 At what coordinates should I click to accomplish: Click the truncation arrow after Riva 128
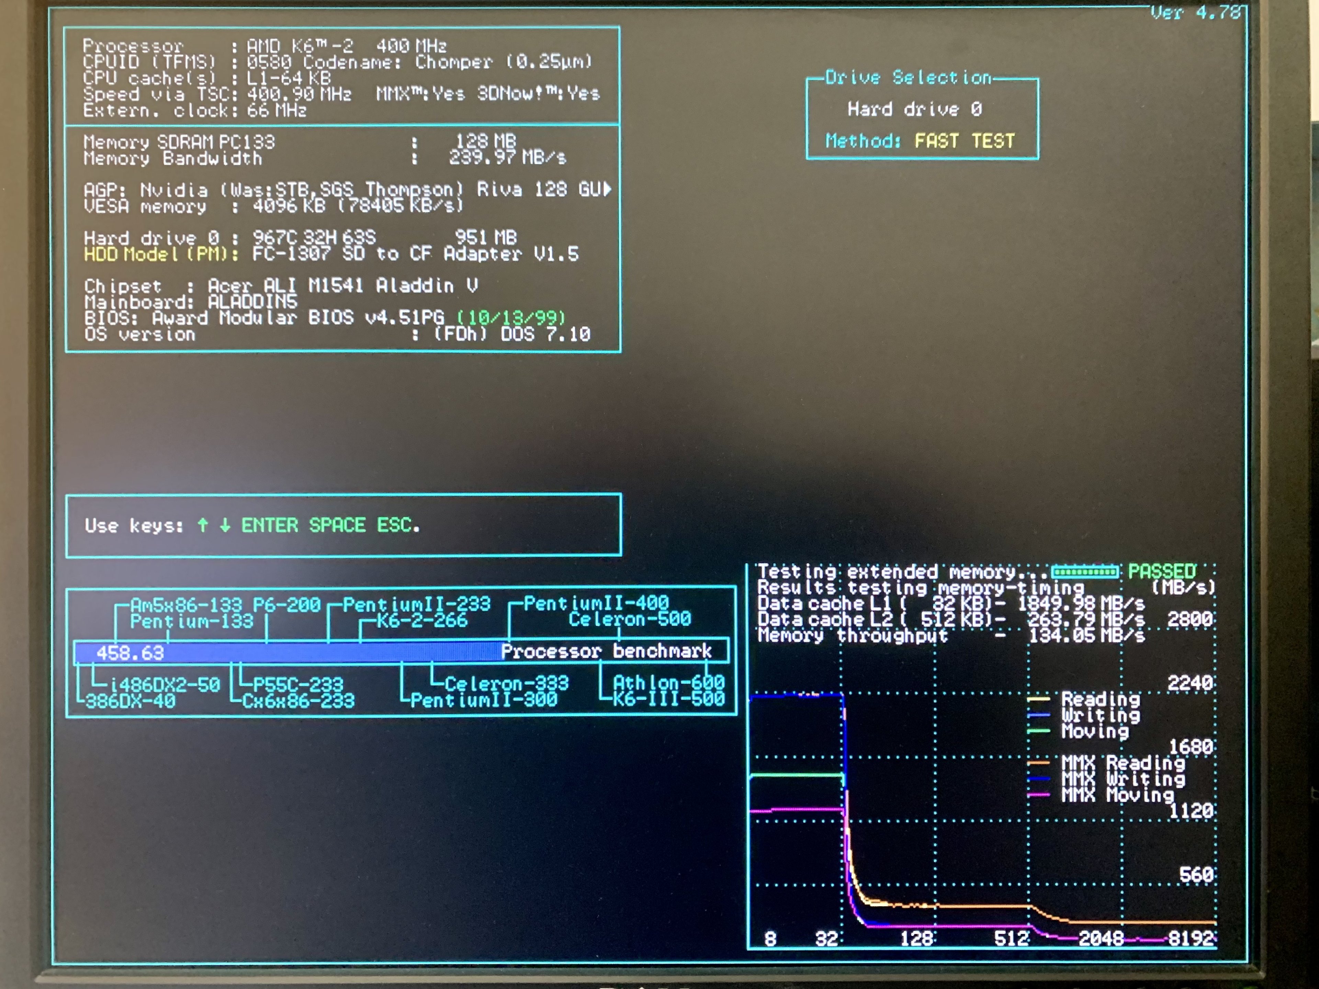pyautogui.click(x=607, y=190)
